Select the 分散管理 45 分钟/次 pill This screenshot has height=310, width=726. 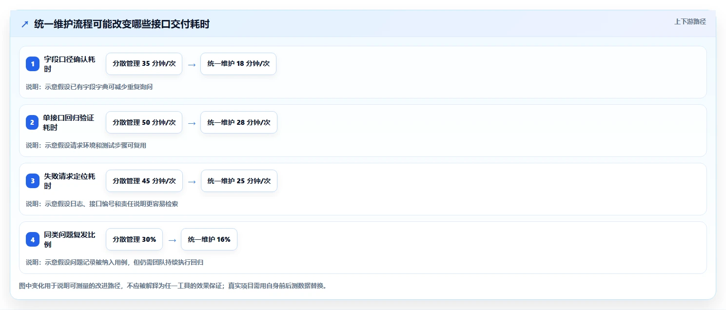(x=144, y=181)
